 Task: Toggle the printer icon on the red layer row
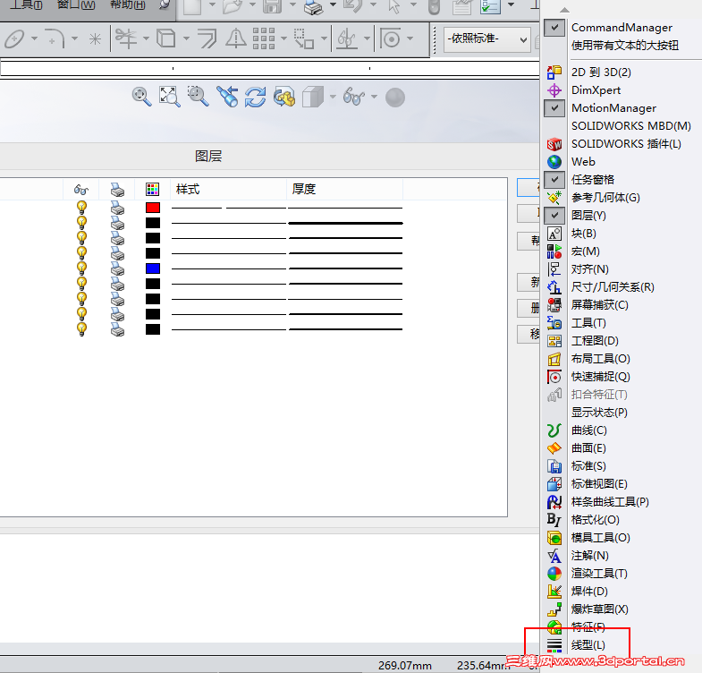117,208
